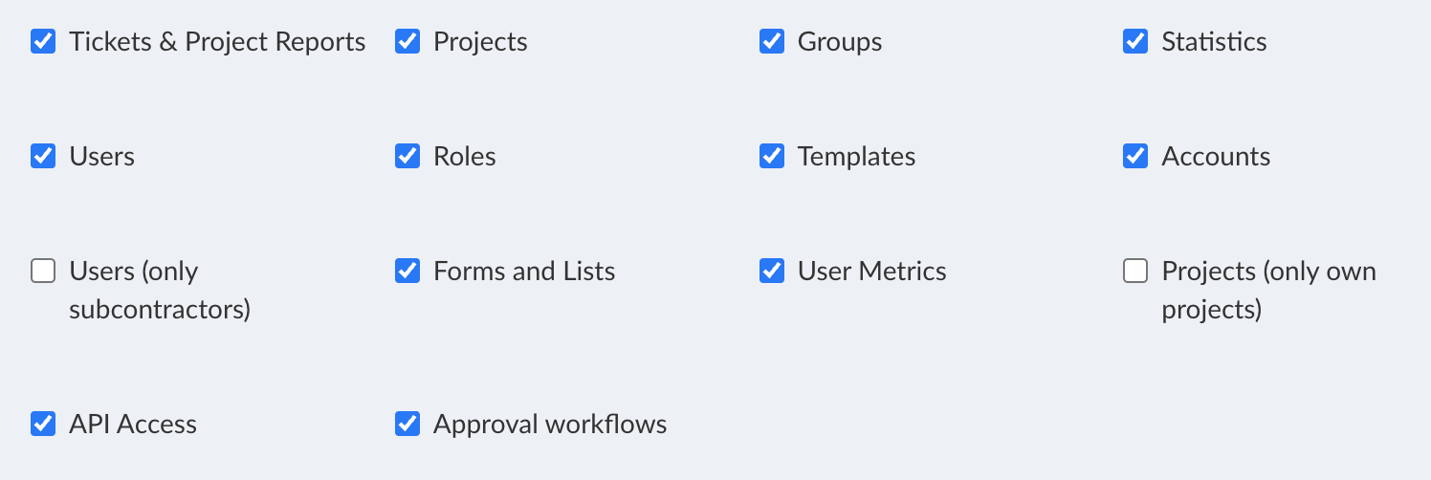The image size is (1431, 480).
Task: Click the "User Metrics" label text
Action: [x=871, y=272]
